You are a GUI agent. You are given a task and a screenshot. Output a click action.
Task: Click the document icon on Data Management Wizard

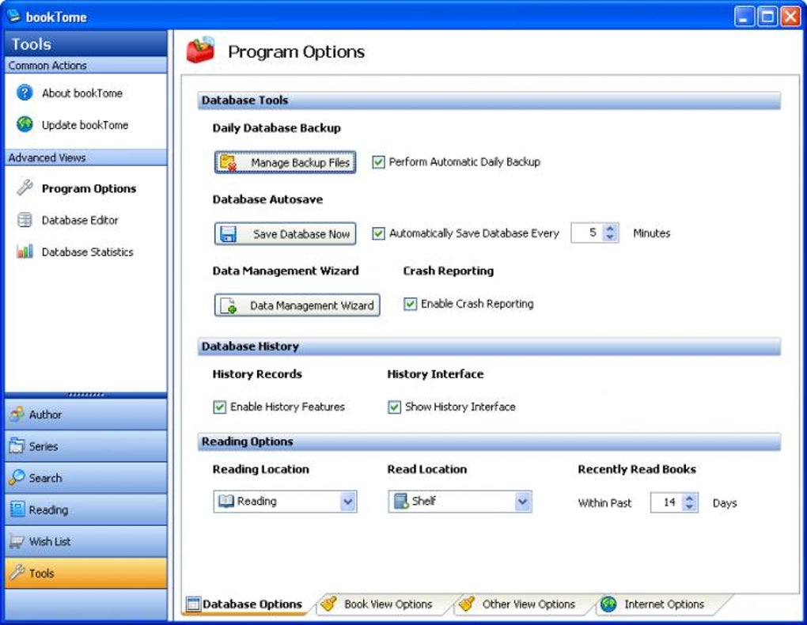(x=228, y=305)
